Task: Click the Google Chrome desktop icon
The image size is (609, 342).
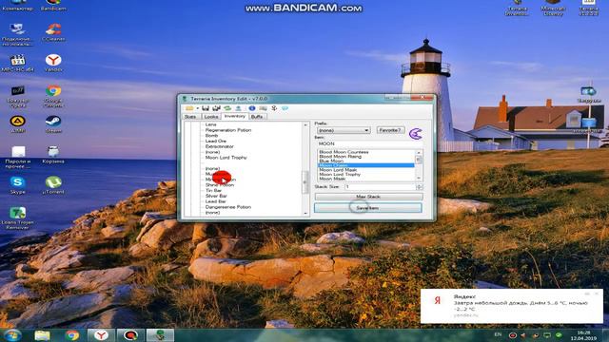Action: 53,96
